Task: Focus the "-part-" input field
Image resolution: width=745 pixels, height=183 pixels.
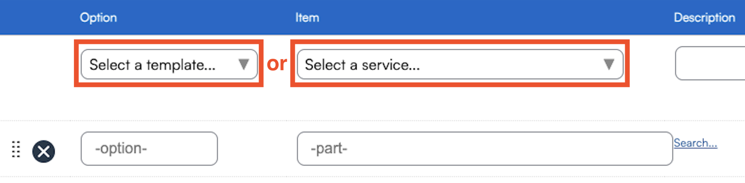Action: pyautogui.click(x=484, y=149)
